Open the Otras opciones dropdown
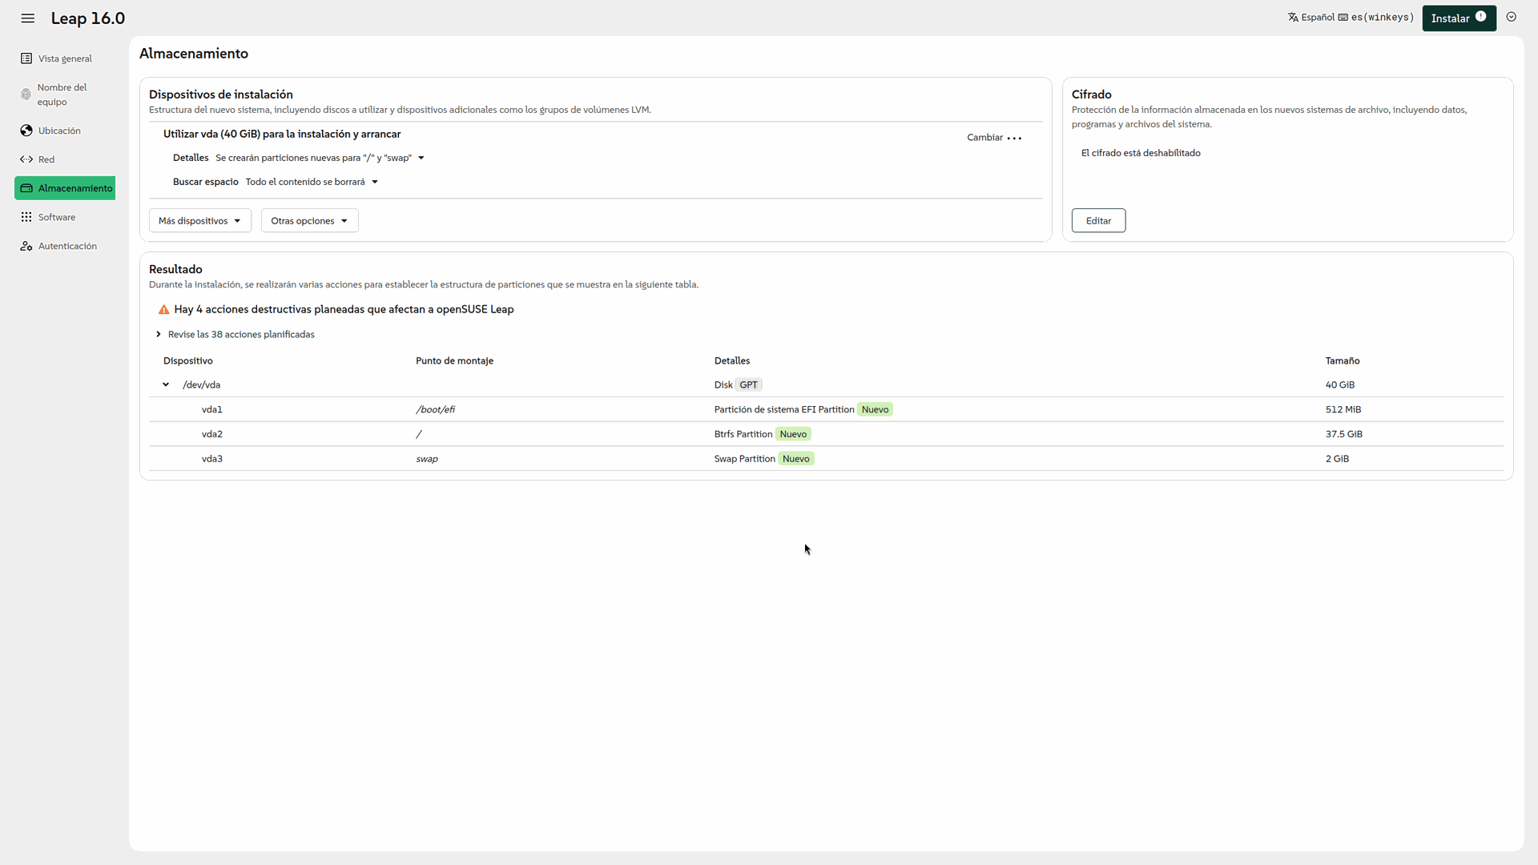The width and height of the screenshot is (1538, 865). [309, 221]
